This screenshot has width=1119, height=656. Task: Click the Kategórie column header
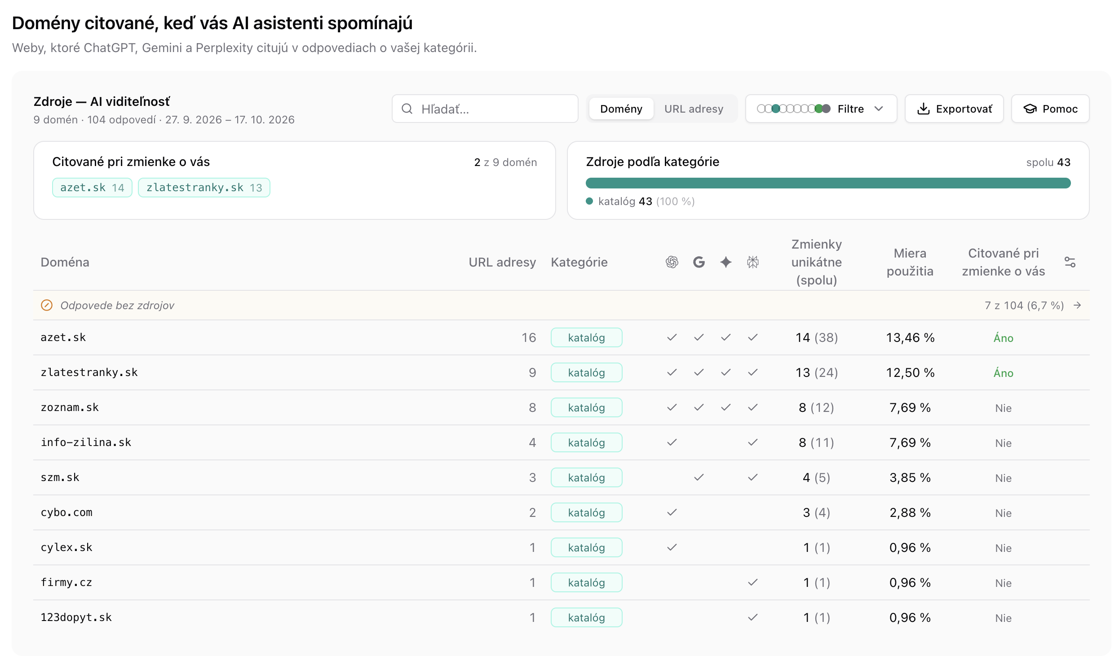point(579,262)
